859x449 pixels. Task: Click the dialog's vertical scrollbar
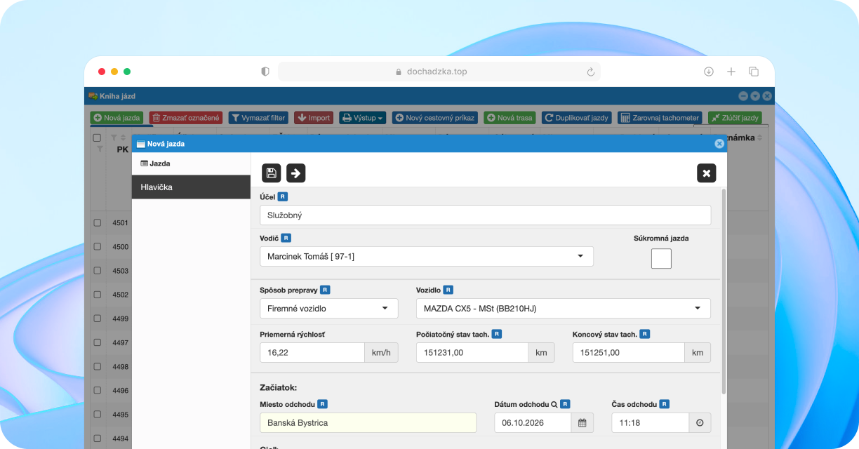point(724,291)
